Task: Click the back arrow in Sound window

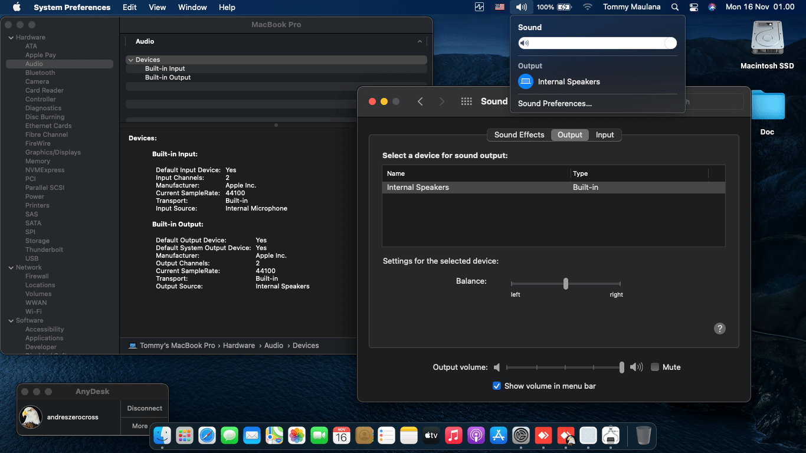Action: pyautogui.click(x=420, y=101)
